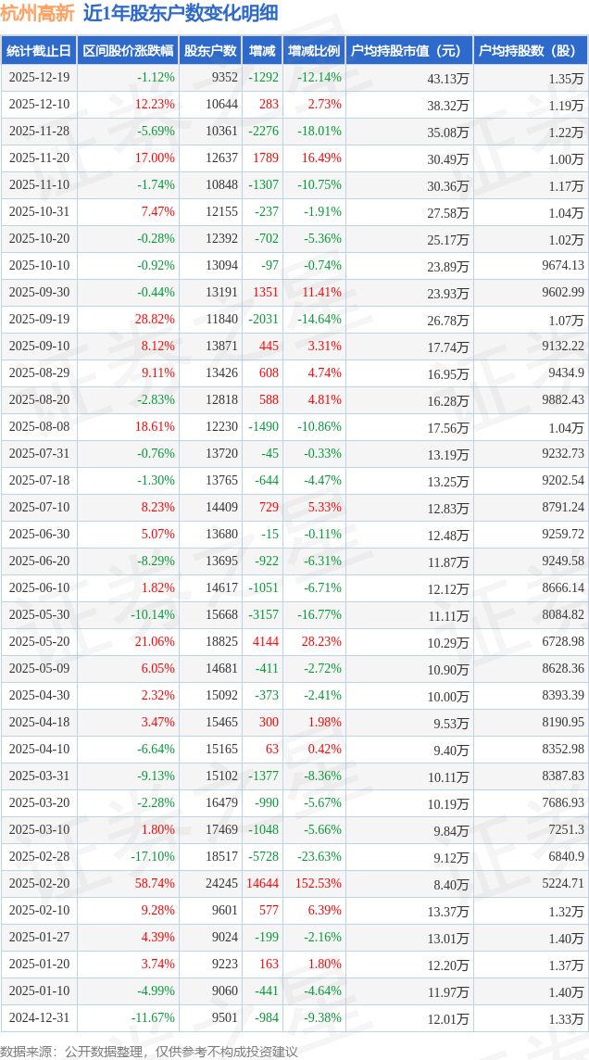Click the 增减比例 column header
The width and height of the screenshot is (589, 1060).
coord(313,51)
